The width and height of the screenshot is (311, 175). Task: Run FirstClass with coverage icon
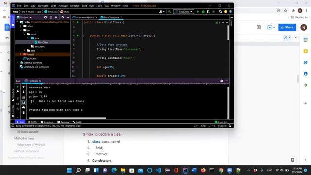click(x=208, y=12)
